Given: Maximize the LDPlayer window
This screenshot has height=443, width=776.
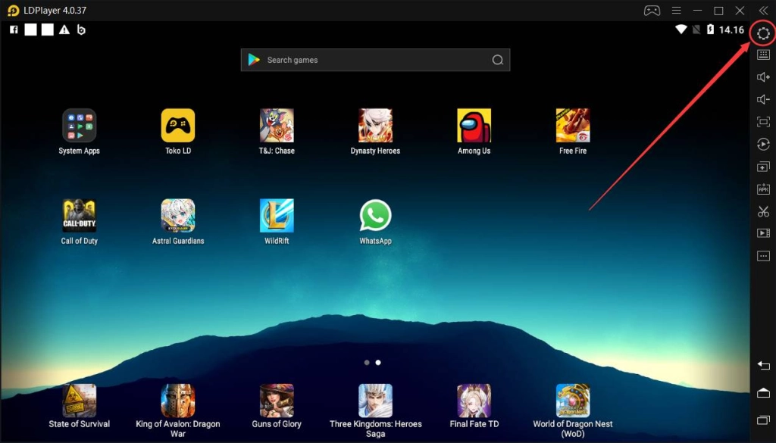Looking at the screenshot, I should (718, 11).
